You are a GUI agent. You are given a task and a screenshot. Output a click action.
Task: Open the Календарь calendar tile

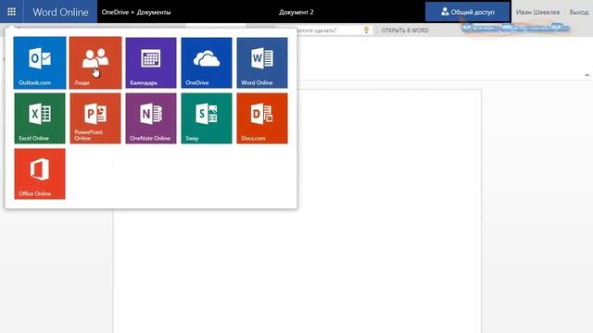click(151, 63)
